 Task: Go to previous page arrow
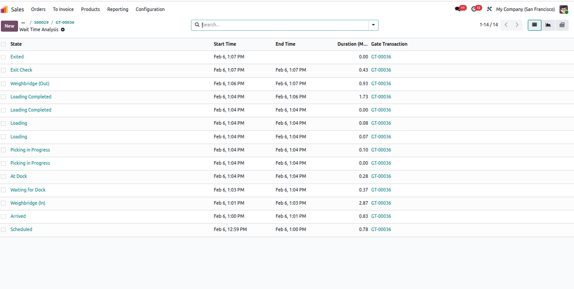[506, 25]
